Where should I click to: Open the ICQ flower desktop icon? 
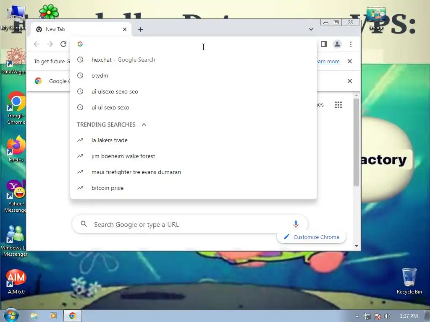pos(49,11)
